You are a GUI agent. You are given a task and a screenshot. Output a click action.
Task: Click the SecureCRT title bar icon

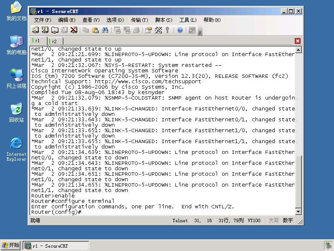tap(33, 11)
